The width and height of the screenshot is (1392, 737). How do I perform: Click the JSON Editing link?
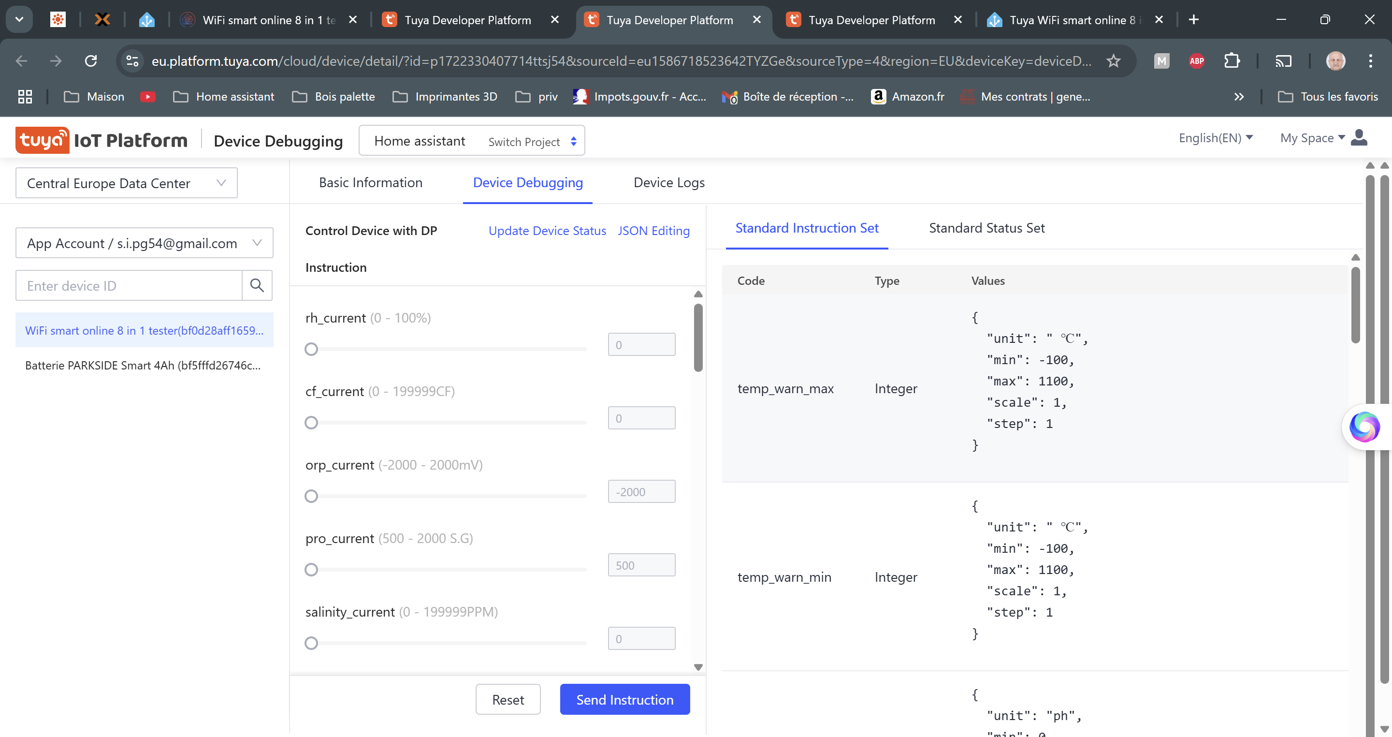[x=653, y=231]
